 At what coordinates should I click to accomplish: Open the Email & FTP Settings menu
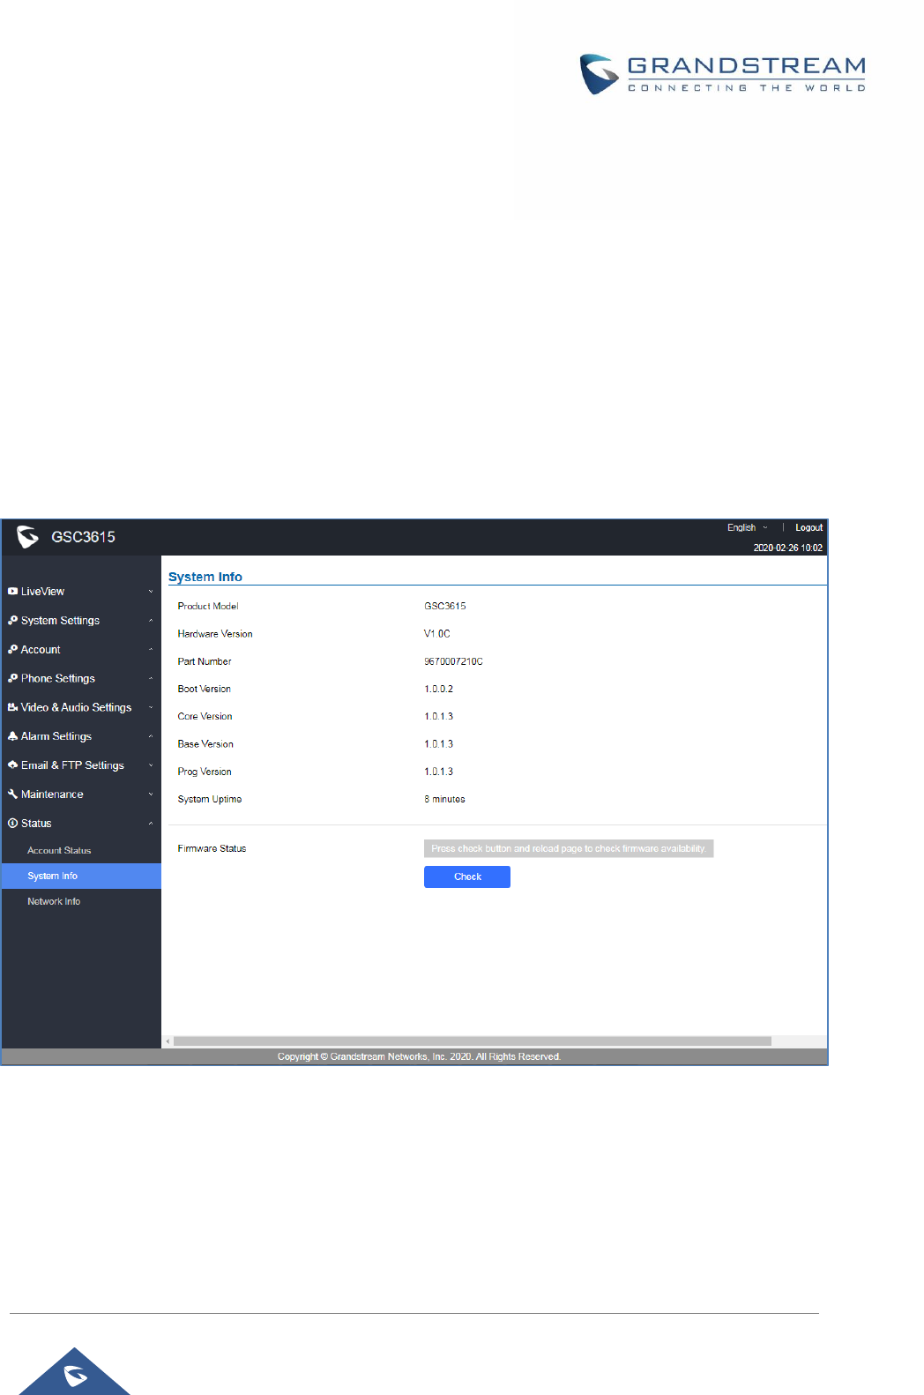click(x=81, y=765)
